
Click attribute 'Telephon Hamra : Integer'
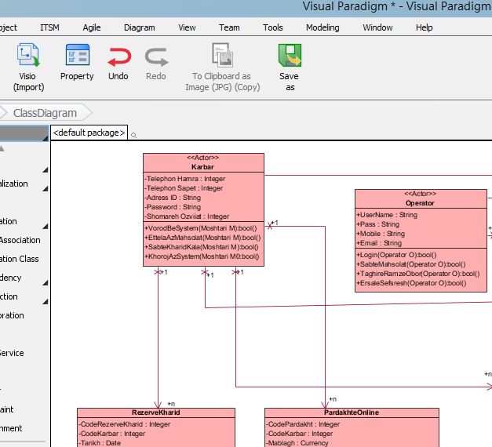[x=185, y=179]
